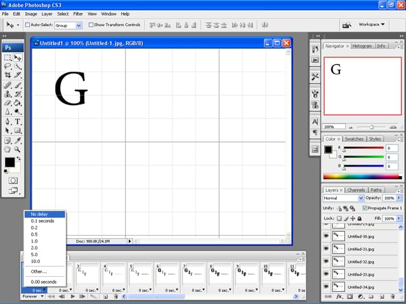Select the Hand tool
This screenshot has height=304, width=406.
(x=8, y=149)
